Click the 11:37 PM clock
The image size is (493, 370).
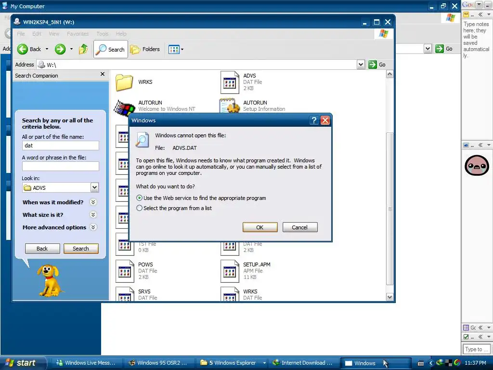click(475, 363)
